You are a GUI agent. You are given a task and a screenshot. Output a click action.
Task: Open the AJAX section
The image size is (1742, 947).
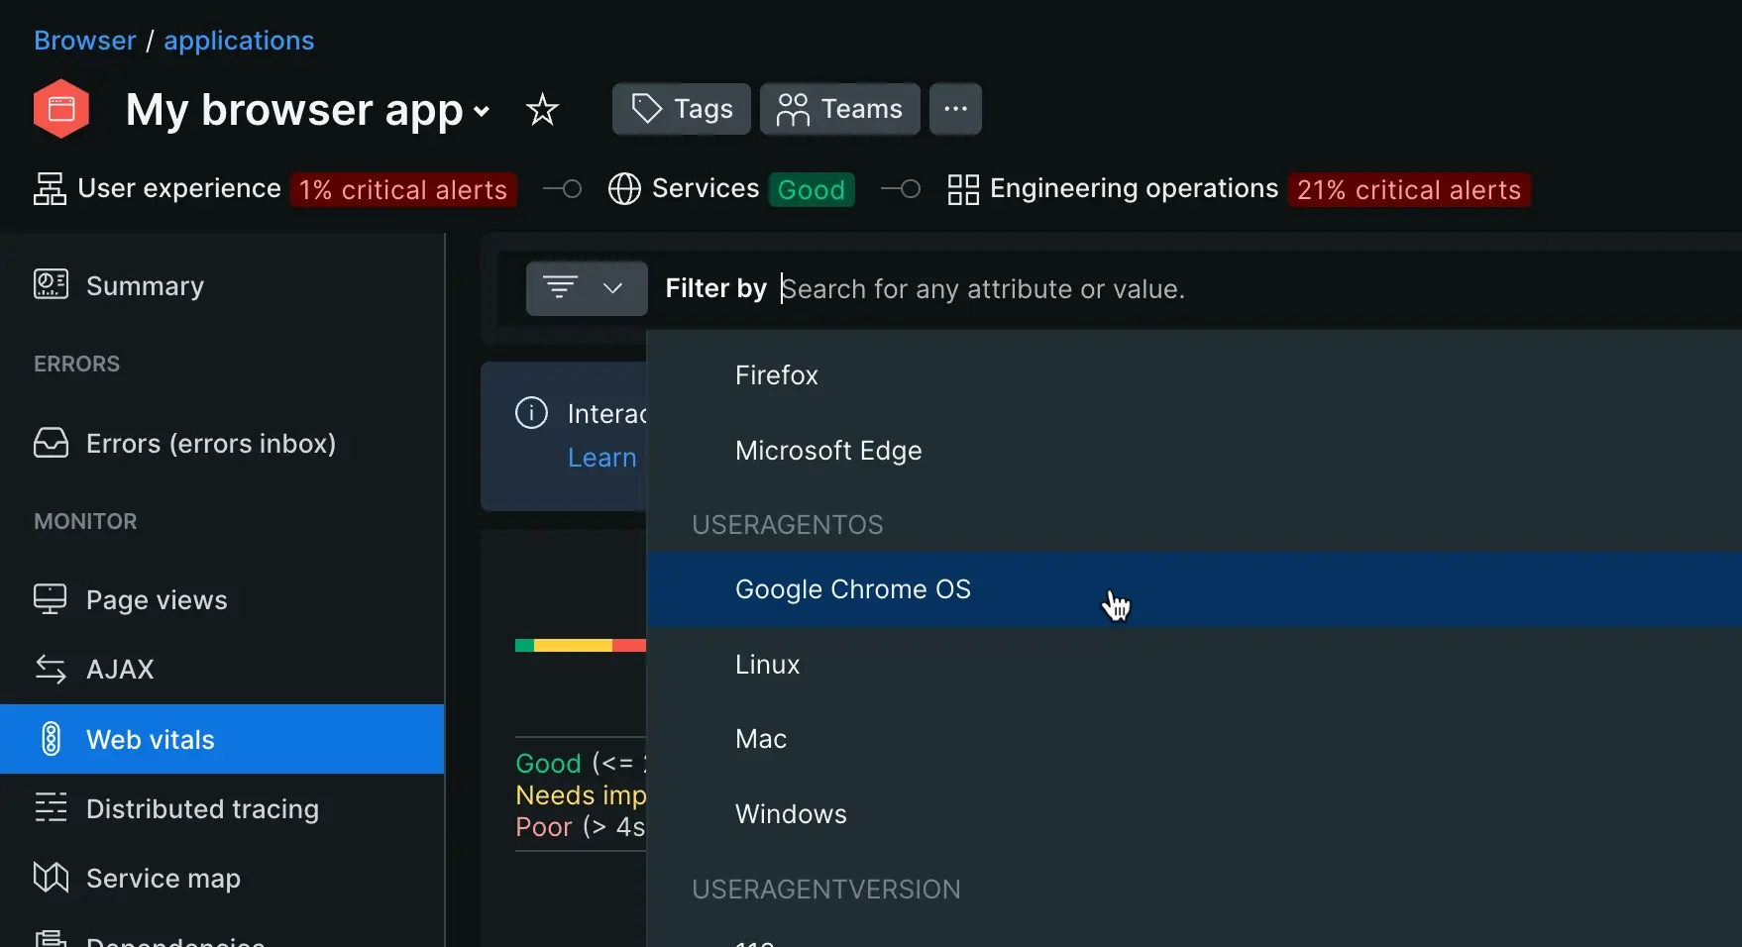(120, 670)
